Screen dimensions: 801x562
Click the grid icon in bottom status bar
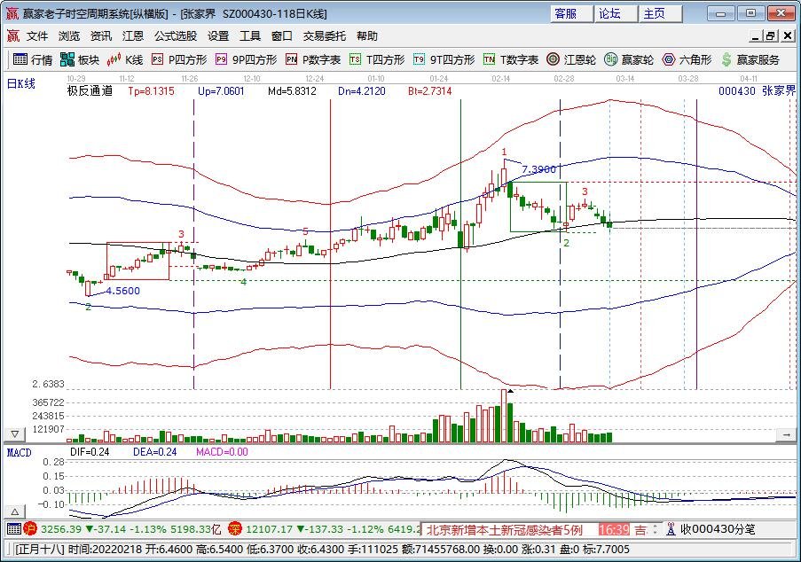tap(14, 529)
